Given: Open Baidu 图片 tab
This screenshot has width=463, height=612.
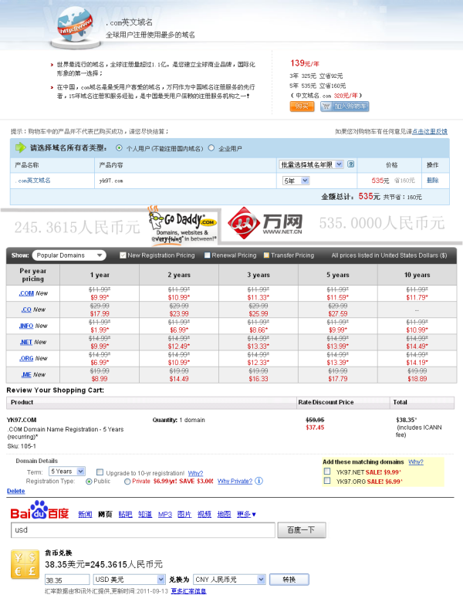Looking at the screenshot, I should pyautogui.click(x=184, y=515).
